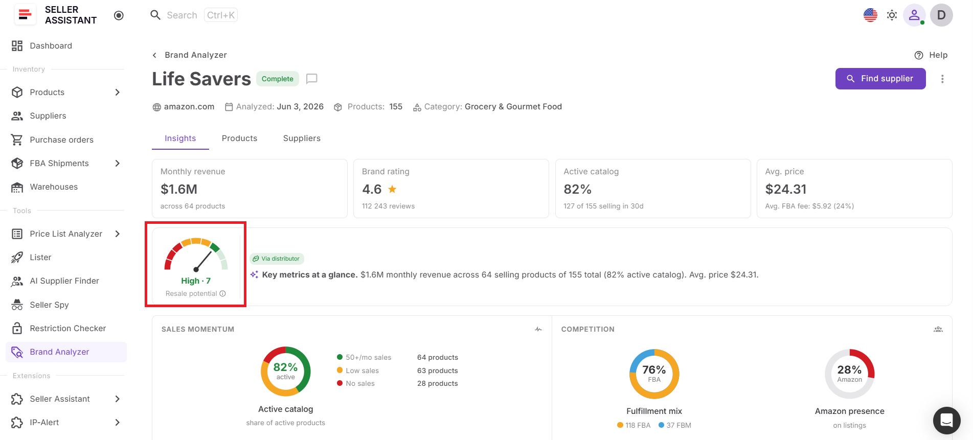This screenshot has width=973, height=440.
Task: Click the 82% active donut chart
Action: 286,372
